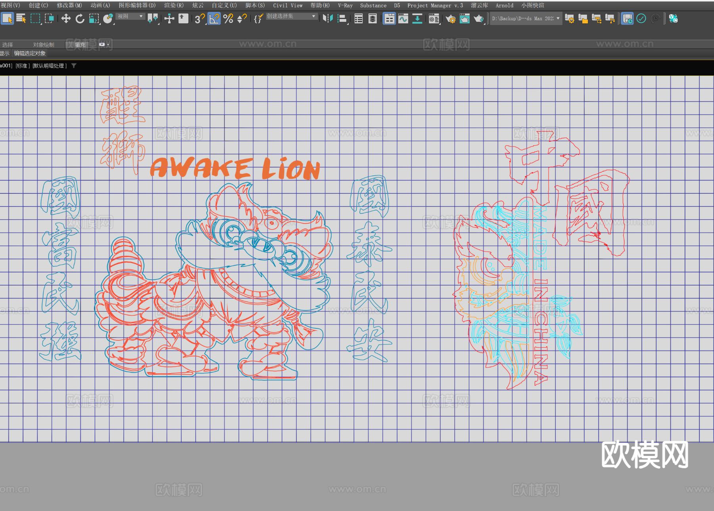Click project folder settings gear icon
This screenshot has width=714, height=511.
[x=570, y=19]
